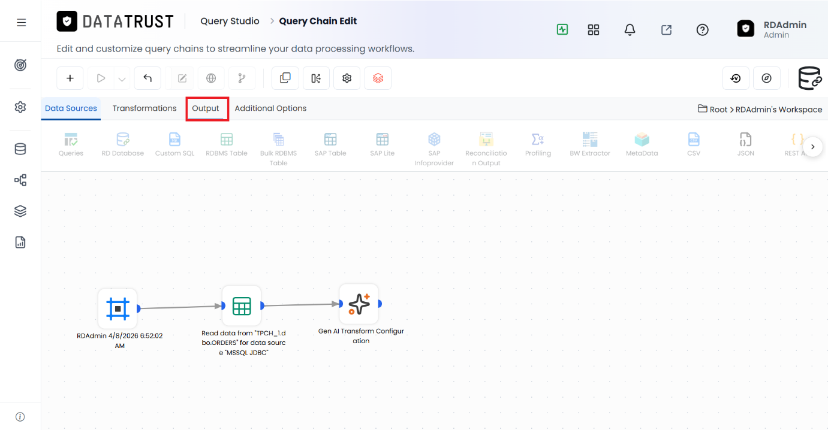The height and width of the screenshot is (430, 828).
Task: Click the red layers stack toolbar button
Action: [x=378, y=78]
